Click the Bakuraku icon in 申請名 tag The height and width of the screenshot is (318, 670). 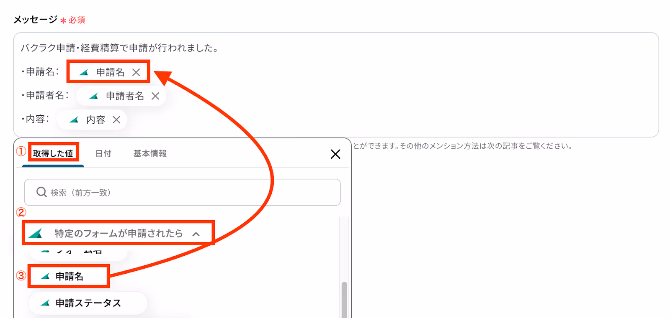click(x=84, y=72)
